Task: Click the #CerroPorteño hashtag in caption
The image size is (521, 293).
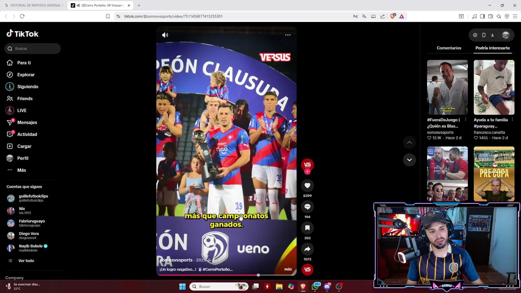Action: point(217,269)
